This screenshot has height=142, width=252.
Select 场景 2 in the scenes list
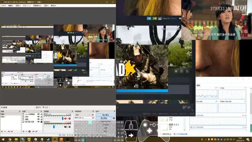(x=10, y=116)
